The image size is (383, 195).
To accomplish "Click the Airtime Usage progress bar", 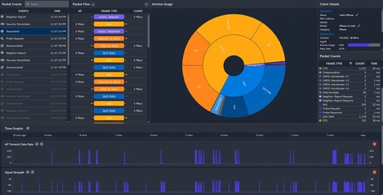I will click(364, 45).
